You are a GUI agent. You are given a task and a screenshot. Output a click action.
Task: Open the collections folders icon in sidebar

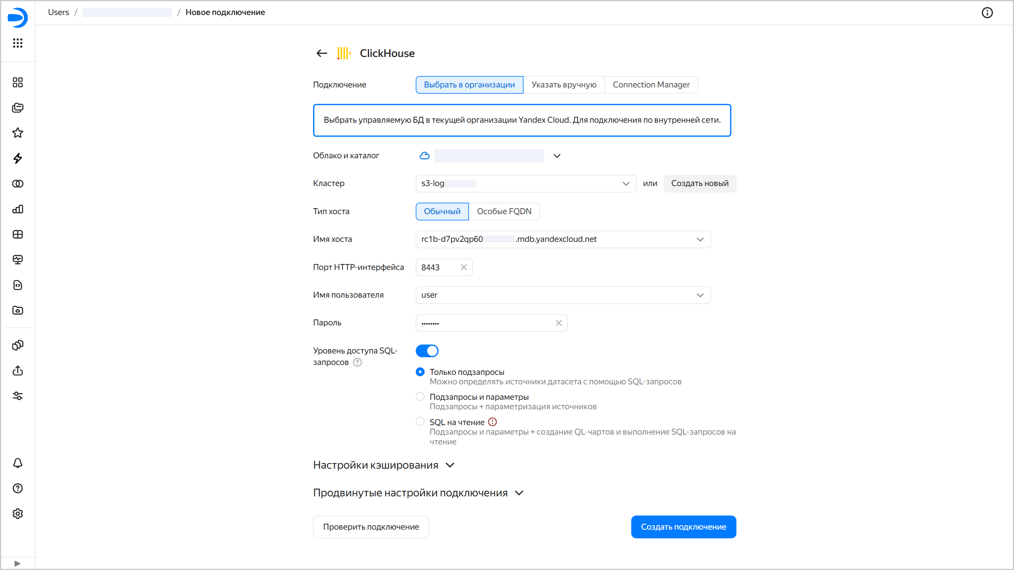click(x=18, y=108)
